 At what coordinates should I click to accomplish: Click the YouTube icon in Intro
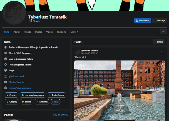pos(6,82)
